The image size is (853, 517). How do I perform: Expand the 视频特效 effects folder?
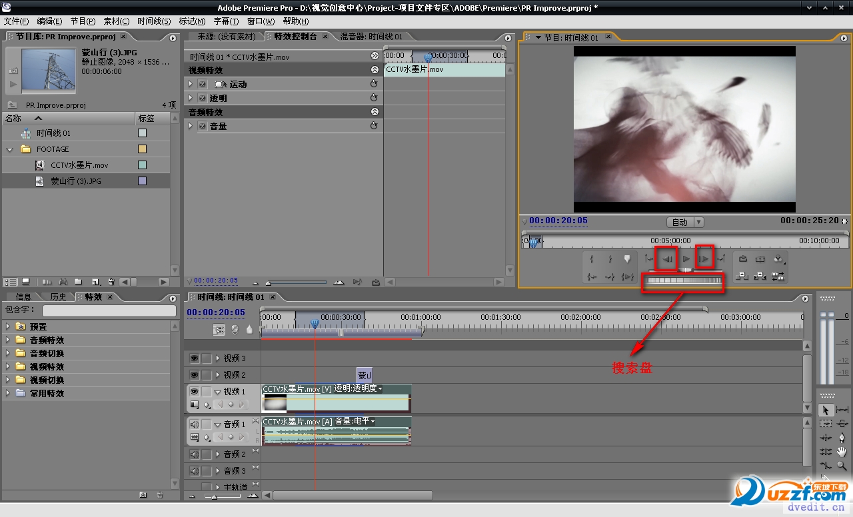(x=8, y=367)
